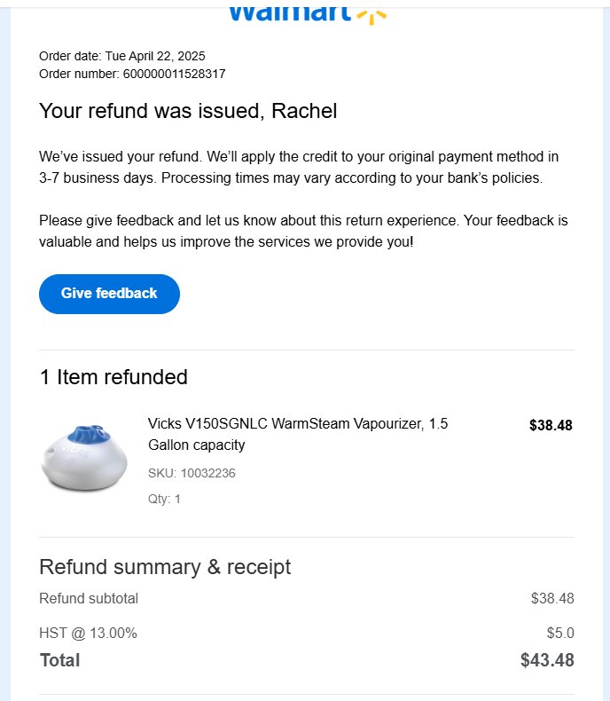Click the HST amount $5.0
This screenshot has height=701, width=610.
tap(560, 633)
